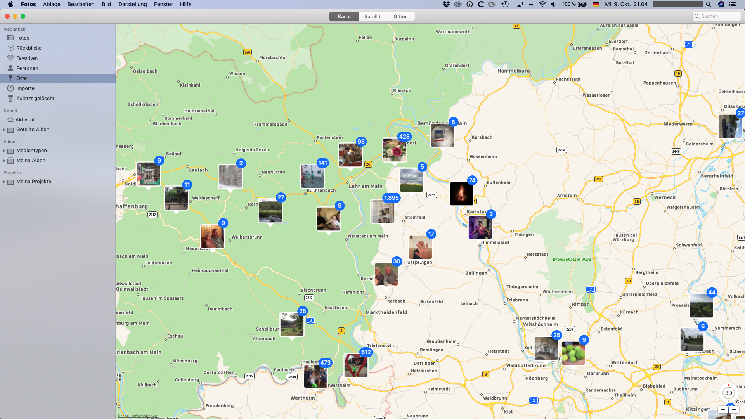Expand Geteilte Alben disclosure triangle
The height and width of the screenshot is (419, 745).
click(x=4, y=130)
